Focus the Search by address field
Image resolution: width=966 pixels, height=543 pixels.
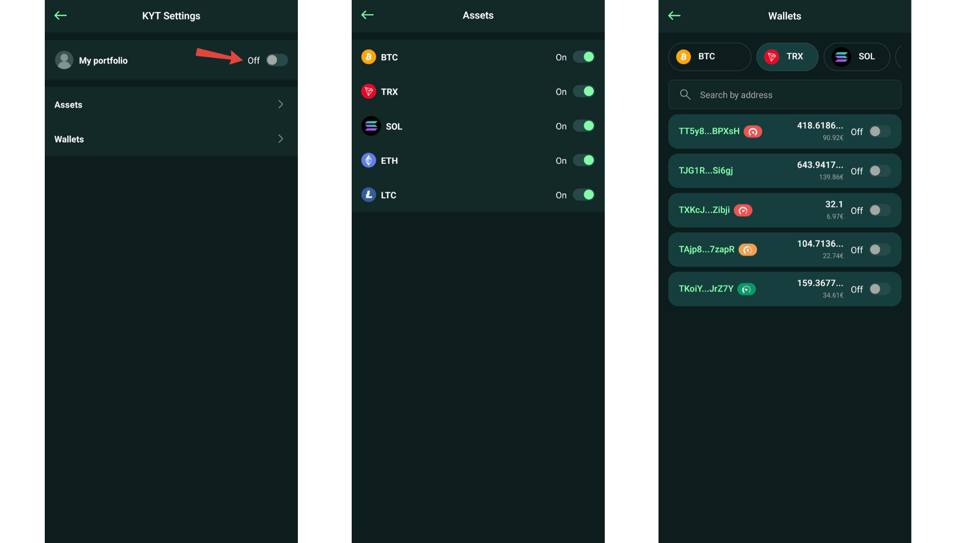coord(784,95)
